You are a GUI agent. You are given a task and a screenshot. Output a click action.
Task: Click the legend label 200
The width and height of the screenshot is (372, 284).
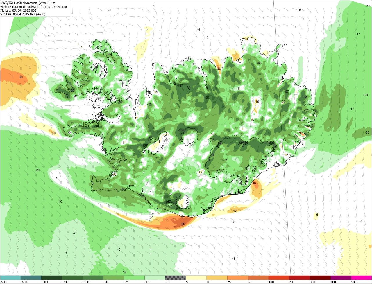(x=292, y=282)
